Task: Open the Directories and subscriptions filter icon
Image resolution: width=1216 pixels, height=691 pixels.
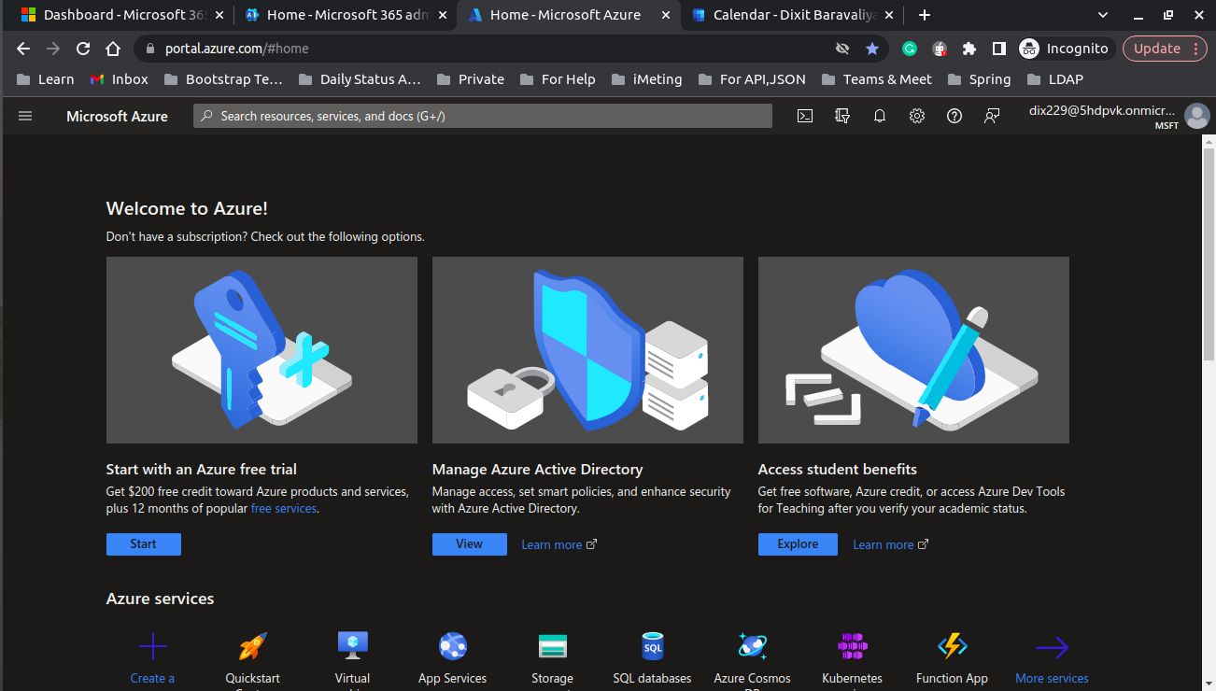Action: [x=842, y=116]
